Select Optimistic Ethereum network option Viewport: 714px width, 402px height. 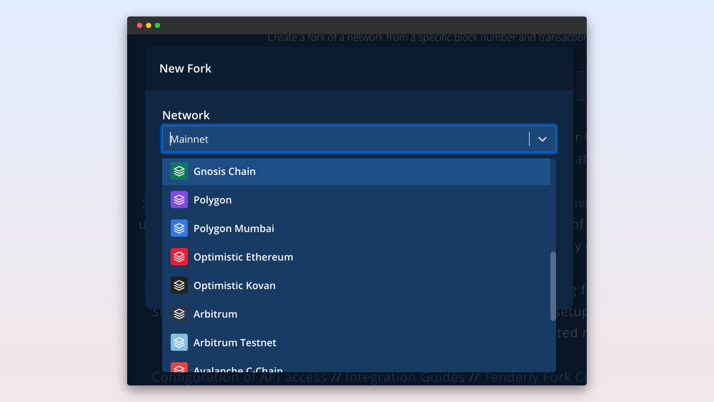click(x=243, y=257)
